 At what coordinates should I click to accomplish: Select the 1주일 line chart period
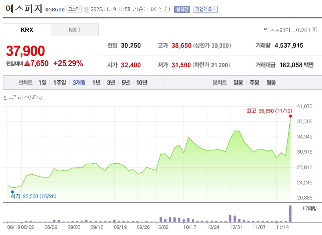(x=60, y=83)
